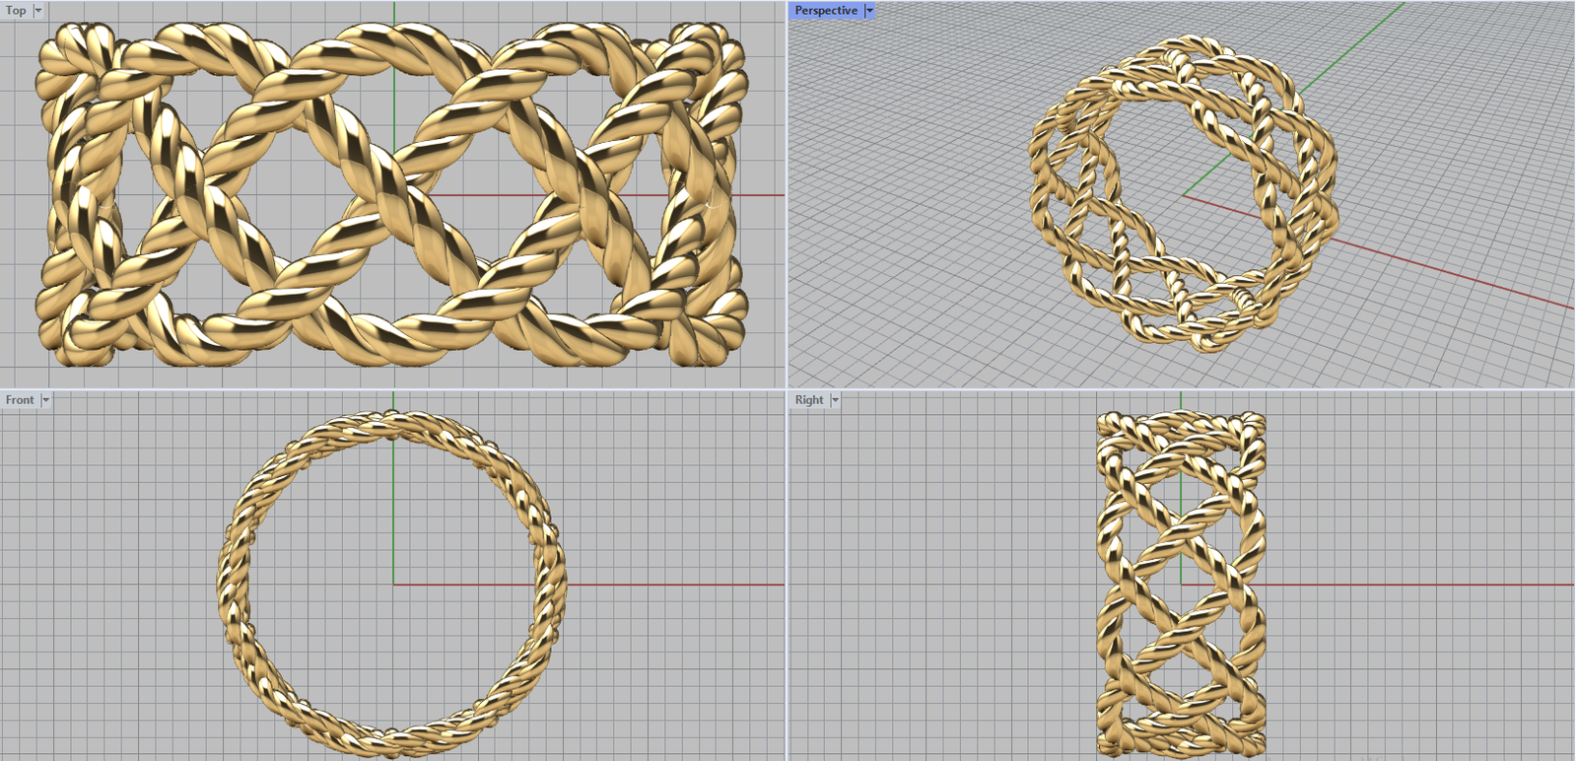Click the Top viewport title label
Image resolution: width=1577 pixels, height=761 pixels.
click(x=16, y=10)
